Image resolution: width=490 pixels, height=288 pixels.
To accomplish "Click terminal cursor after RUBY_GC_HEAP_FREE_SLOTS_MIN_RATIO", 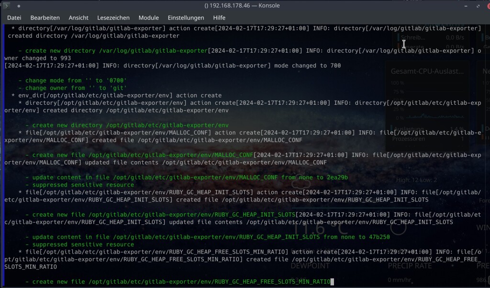I will click(x=332, y=282).
